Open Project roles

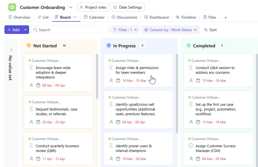pyautogui.click(x=93, y=7)
